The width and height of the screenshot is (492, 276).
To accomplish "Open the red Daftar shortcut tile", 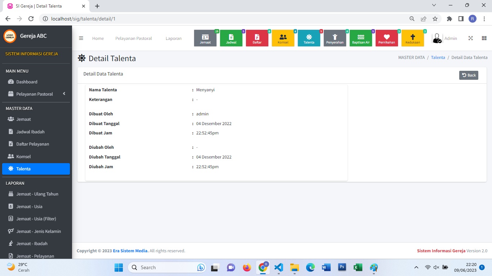I will click(257, 38).
